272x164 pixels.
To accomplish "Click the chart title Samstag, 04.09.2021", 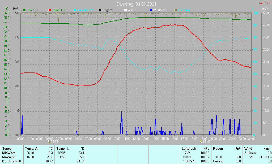I will [136, 4].
